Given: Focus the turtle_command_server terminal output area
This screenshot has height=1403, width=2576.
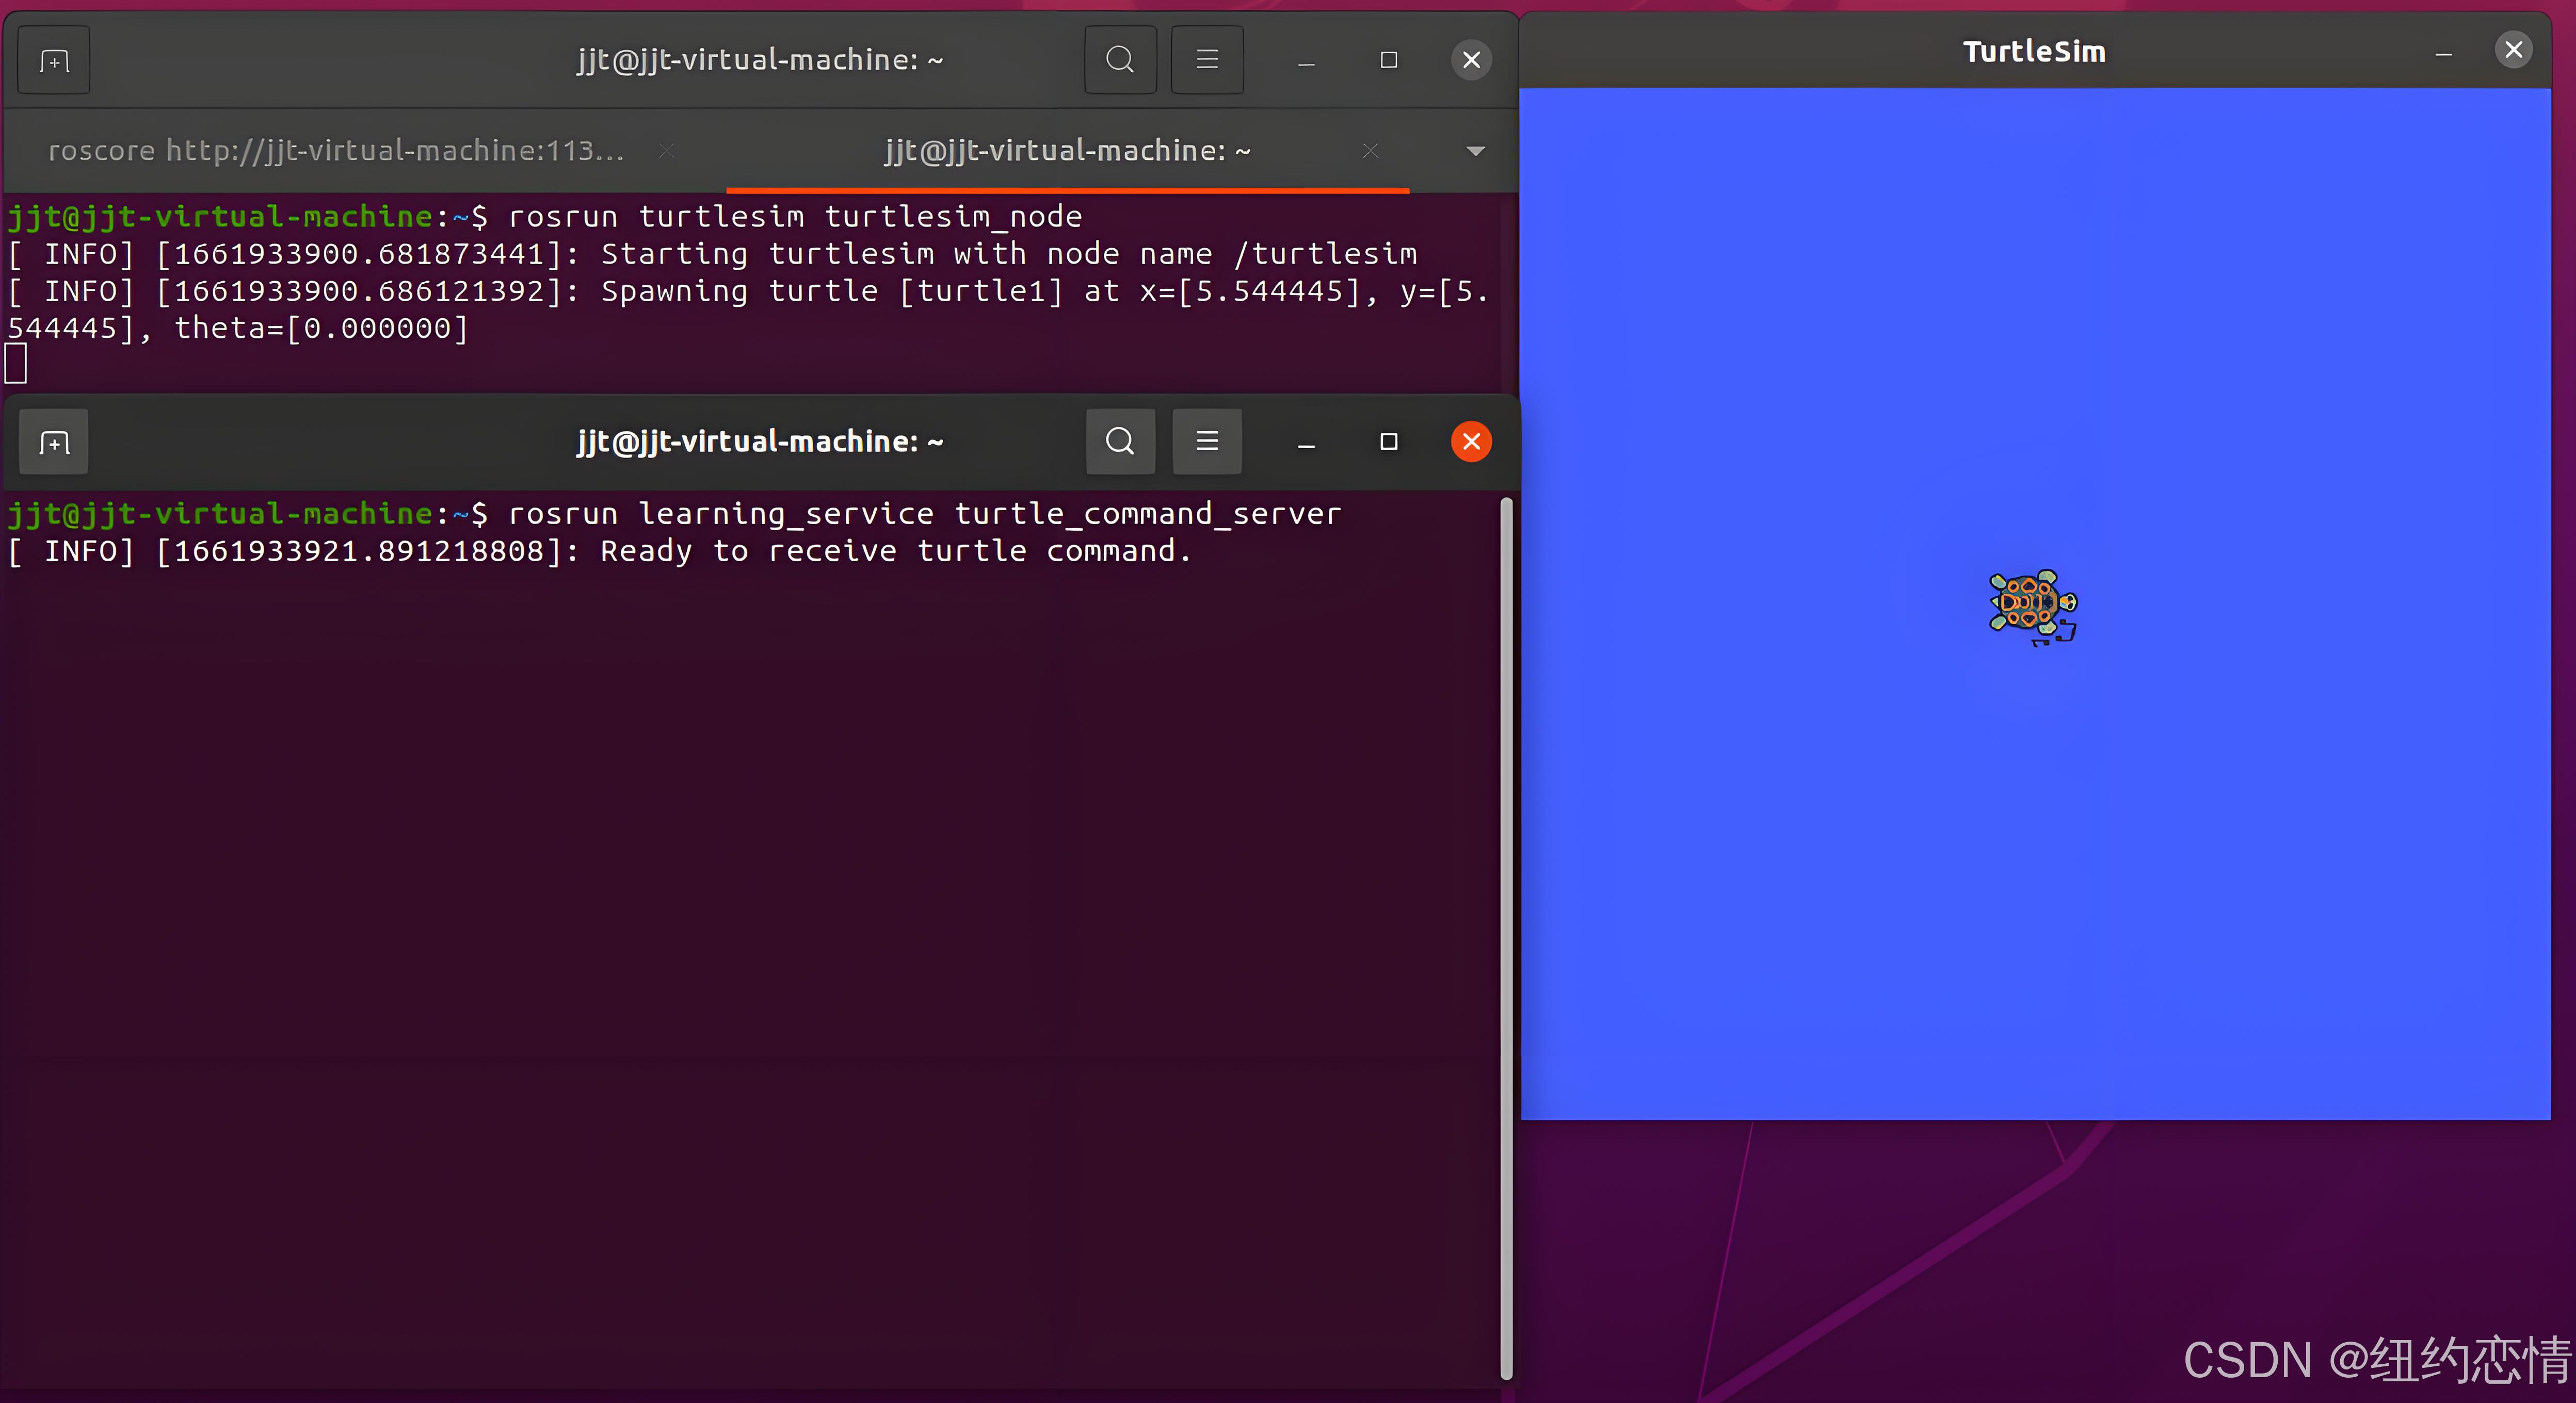Looking at the screenshot, I should tap(750, 900).
